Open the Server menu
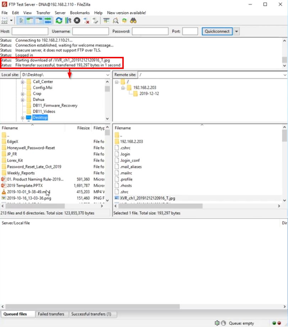The image size is (288, 327). click(60, 13)
